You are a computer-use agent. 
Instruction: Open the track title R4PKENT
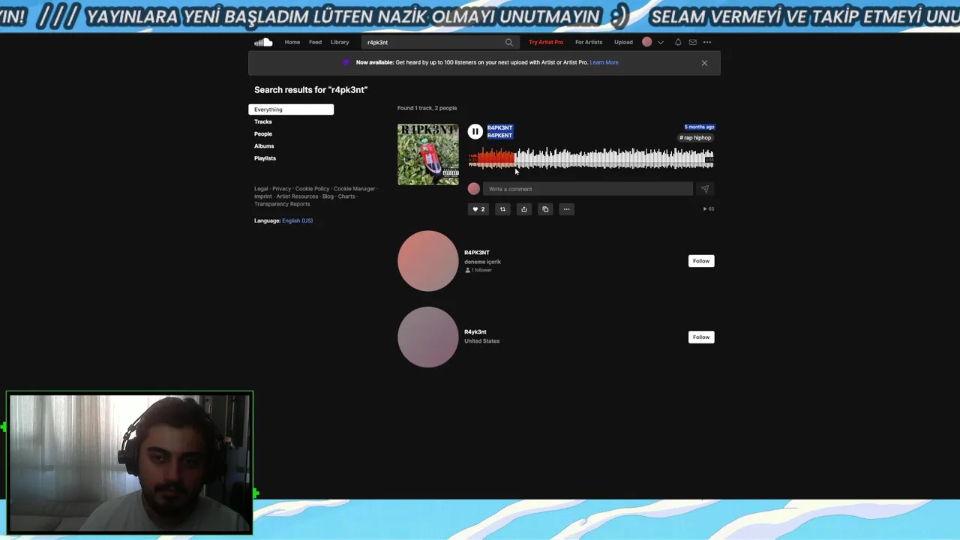click(499, 136)
